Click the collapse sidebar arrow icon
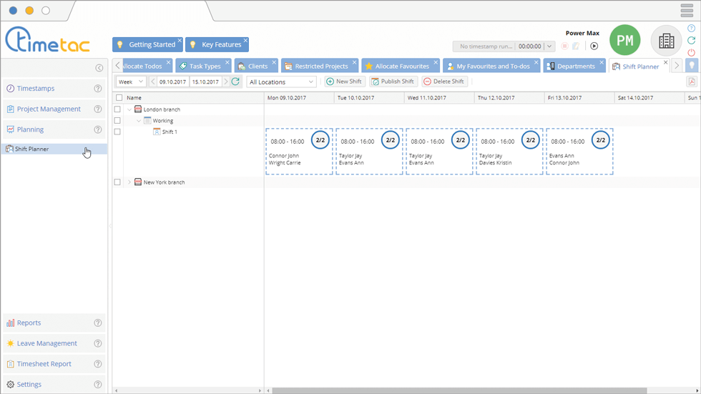 click(99, 68)
